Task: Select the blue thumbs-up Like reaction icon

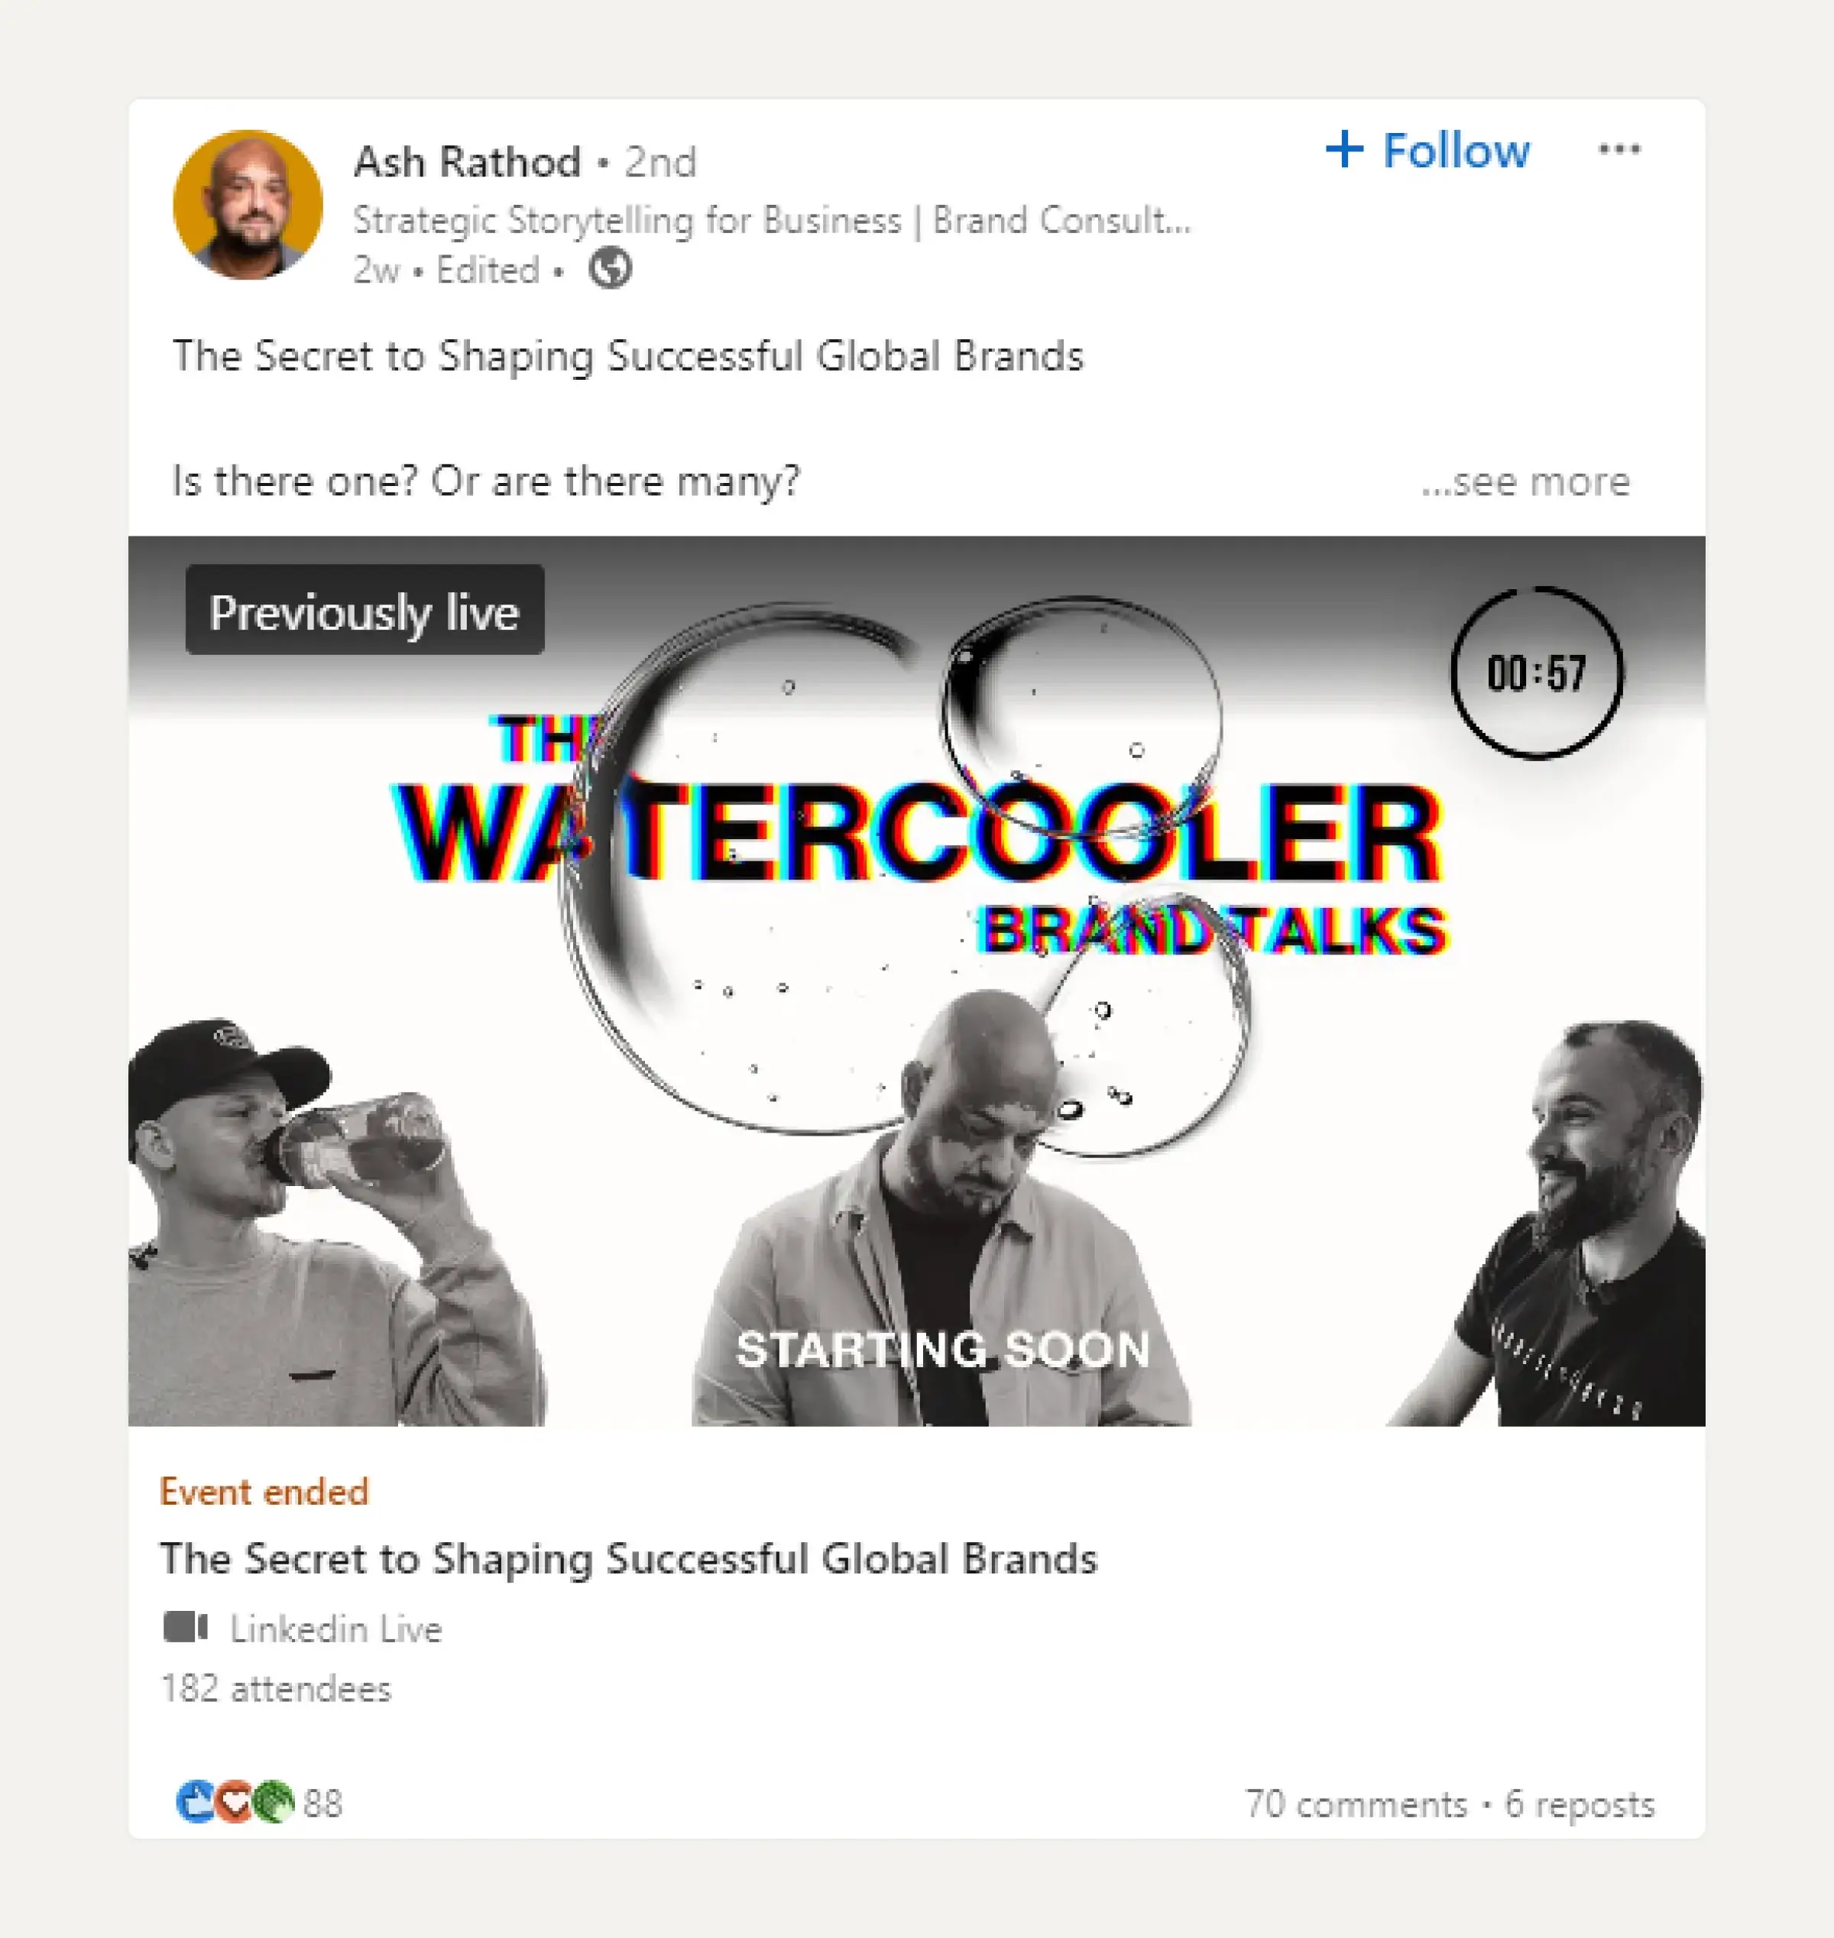Action: click(x=196, y=1802)
